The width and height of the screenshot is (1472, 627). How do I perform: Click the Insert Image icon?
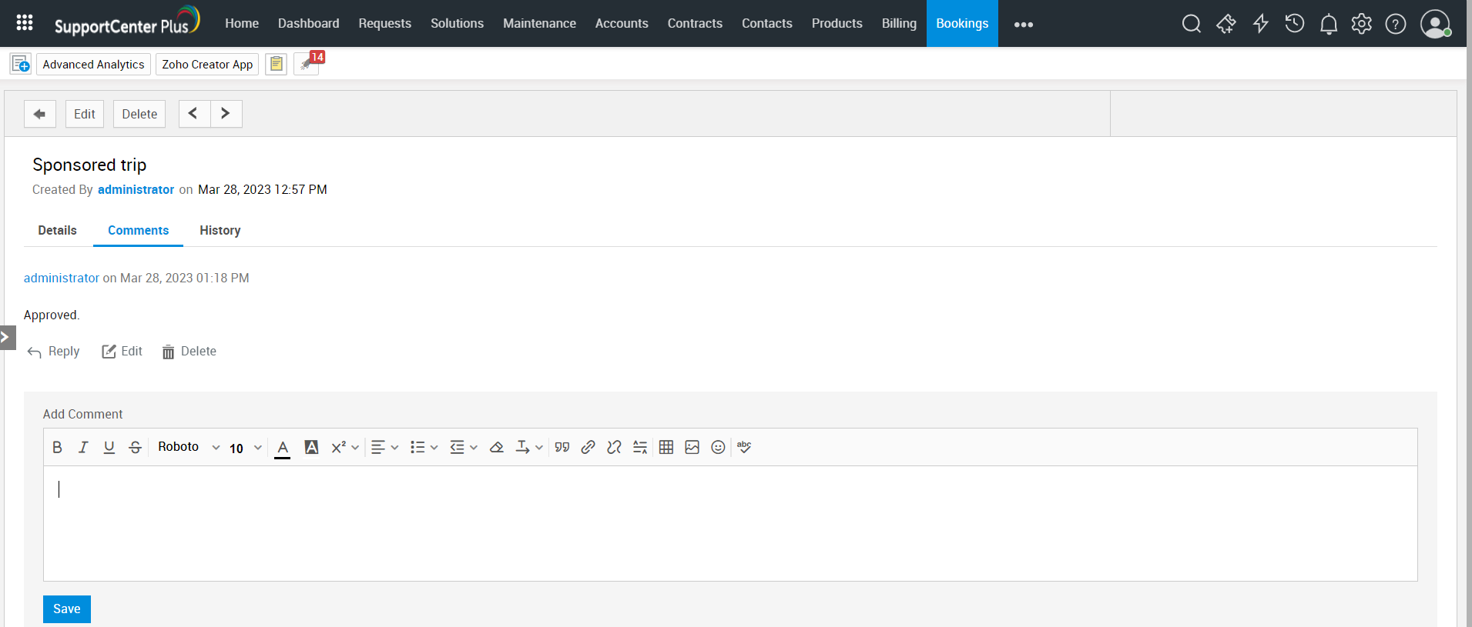[x=692, y=447]
